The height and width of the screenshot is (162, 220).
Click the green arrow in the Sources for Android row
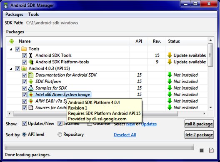[170, 107]
